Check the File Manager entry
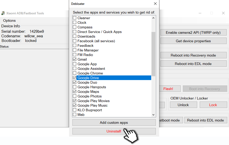229x145 pixels. pyautogui.click(x=74, y=50)
